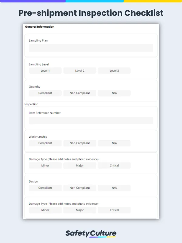Screen dimensions: 182x243
Task: Mark Quantity as Non-Compliant
Action: coord(79,93)
